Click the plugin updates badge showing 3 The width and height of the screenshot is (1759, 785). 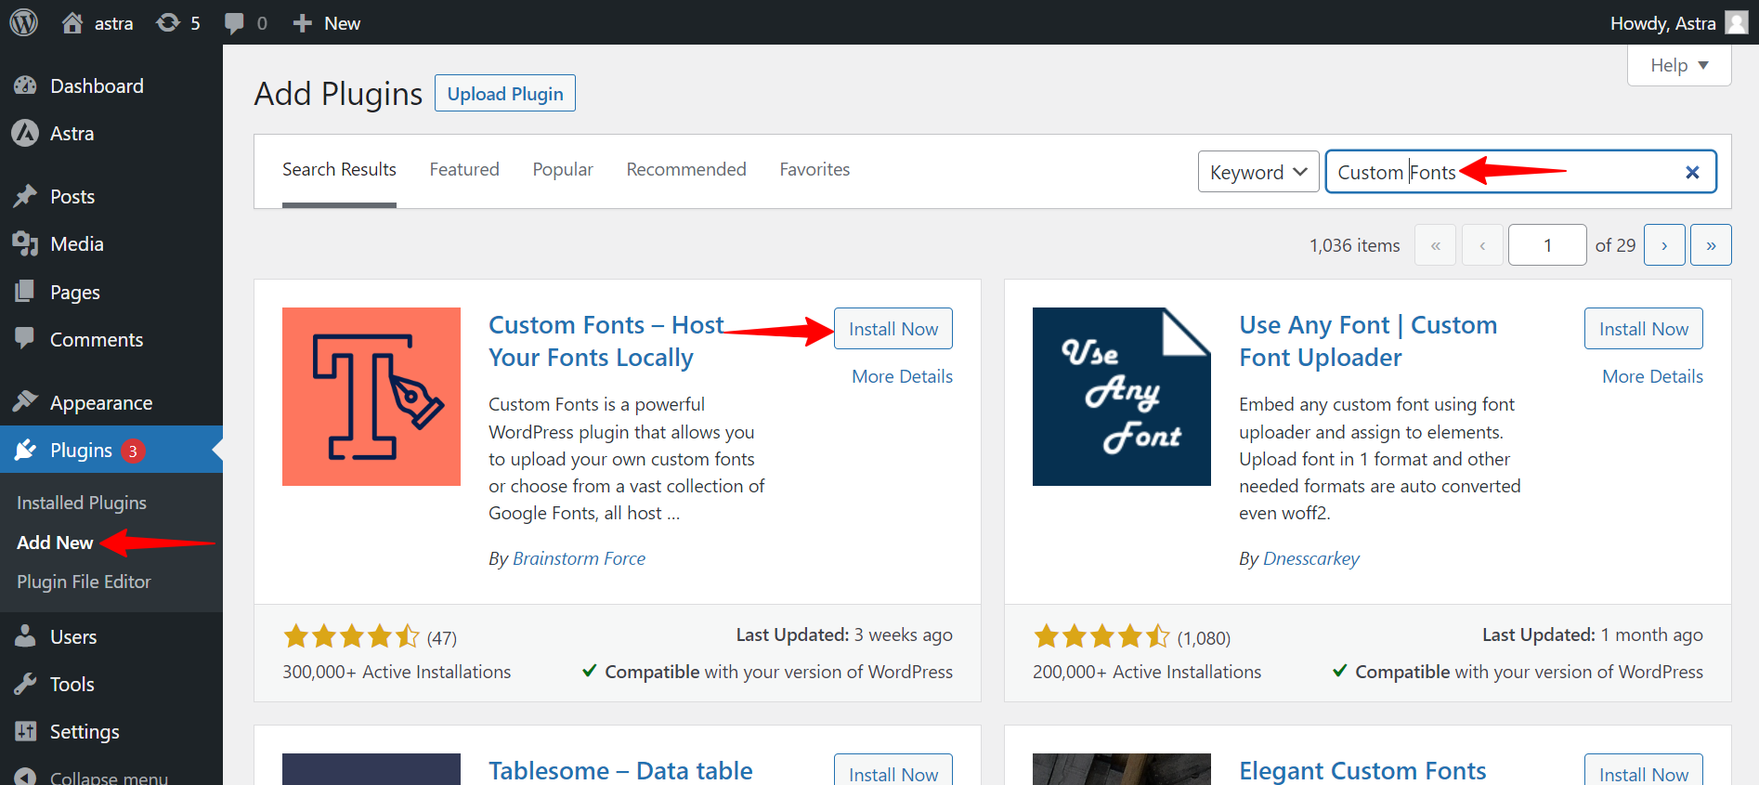(133, 451)
